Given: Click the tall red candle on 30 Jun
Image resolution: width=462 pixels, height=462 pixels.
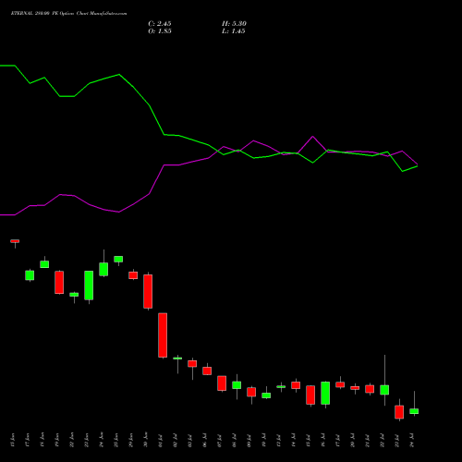Looking at the screenshot, I should click(148, 291).
